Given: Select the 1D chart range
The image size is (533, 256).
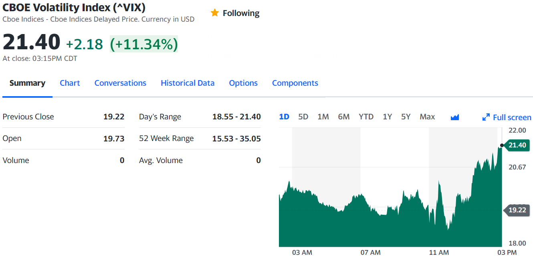Looking at the screenshot, I should pos(284,117).
